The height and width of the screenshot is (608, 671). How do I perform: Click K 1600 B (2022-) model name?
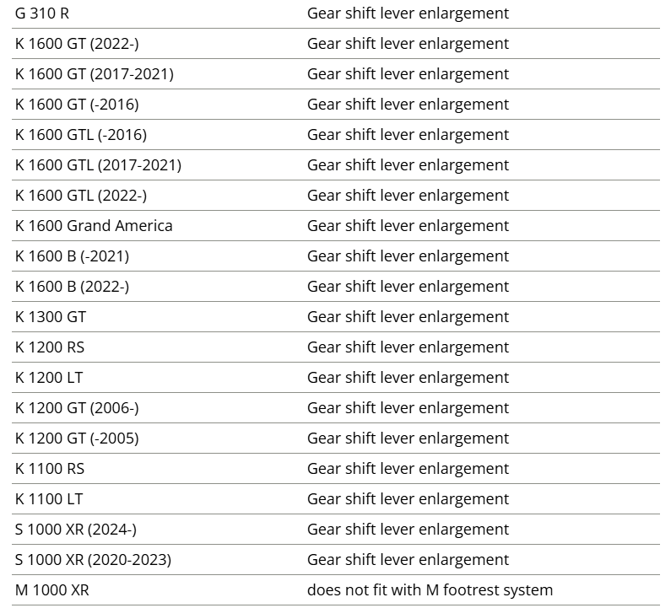click(72, 287)
